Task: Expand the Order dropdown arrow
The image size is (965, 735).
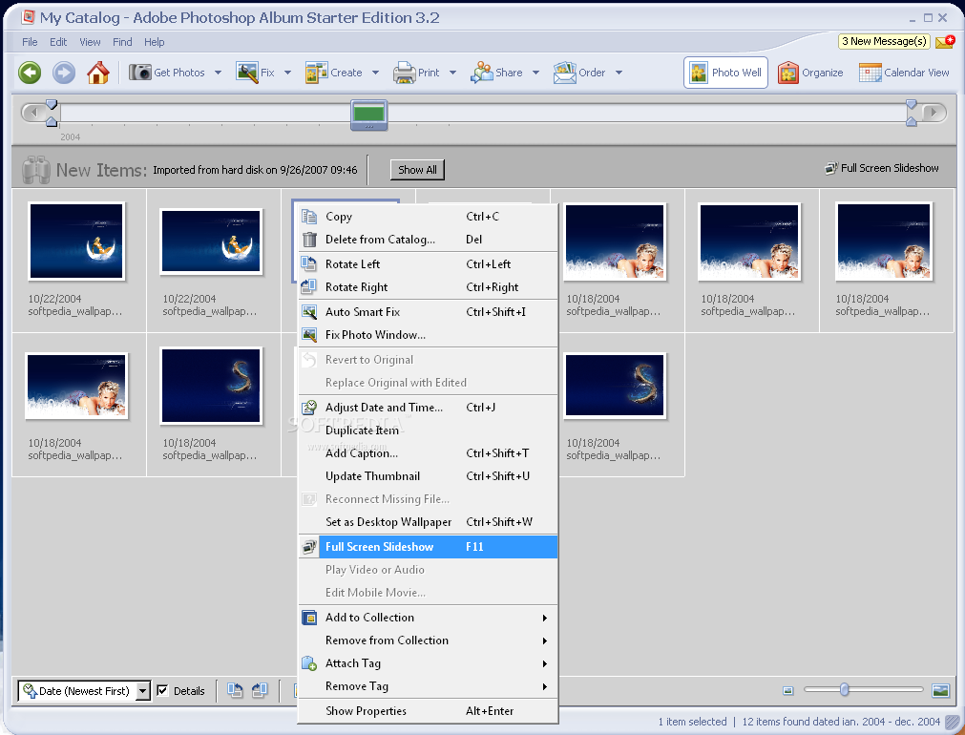Action: [x=619, y=73]
